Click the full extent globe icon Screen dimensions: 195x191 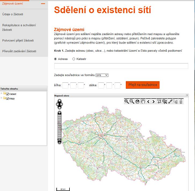[x=137, y=101]
